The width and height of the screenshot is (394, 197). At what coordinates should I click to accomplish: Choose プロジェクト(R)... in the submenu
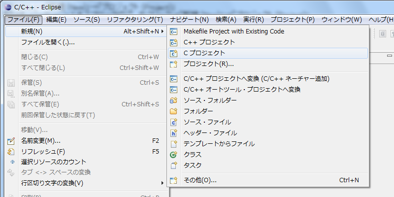268,65
